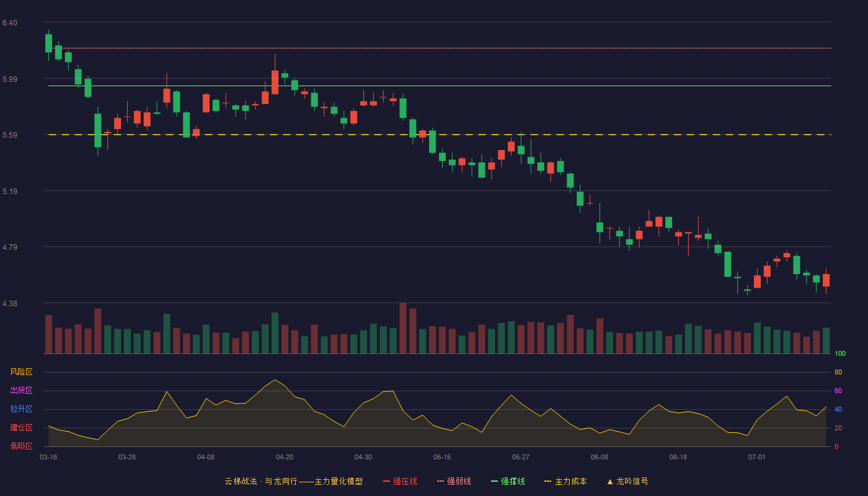Click the dotted pink 强弱线 legend marker
This screenshot has width=868, height=496.
[440, 481]
